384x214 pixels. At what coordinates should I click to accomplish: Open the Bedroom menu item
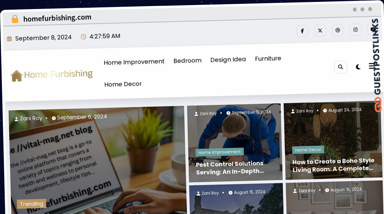188,60
